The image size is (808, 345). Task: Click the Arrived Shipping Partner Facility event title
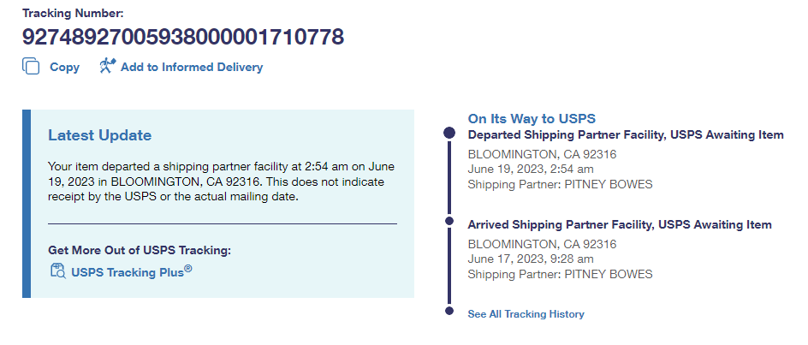[619, 225]
